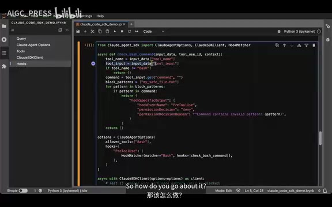Jump to the Tools heading in contents
The height and width of the screenshot is (207, 332).
(x=21, y=51)
